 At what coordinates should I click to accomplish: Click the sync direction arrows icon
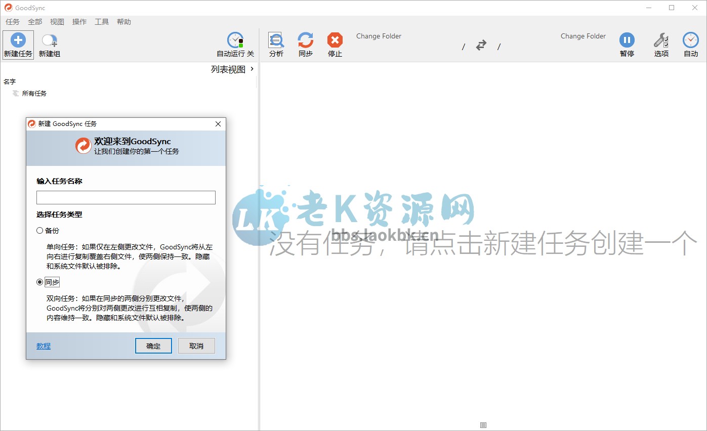coord(481,45)
